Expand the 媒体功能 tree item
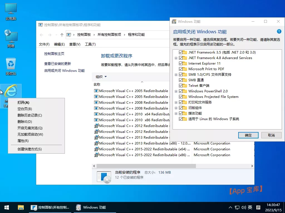The height and width of the screenshot is (213, 285). coord(176,113)
